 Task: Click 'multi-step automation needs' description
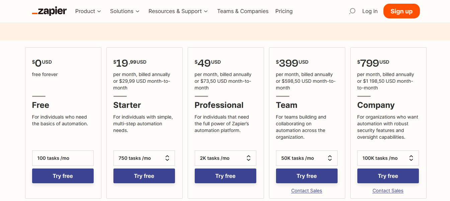(143, 124)
